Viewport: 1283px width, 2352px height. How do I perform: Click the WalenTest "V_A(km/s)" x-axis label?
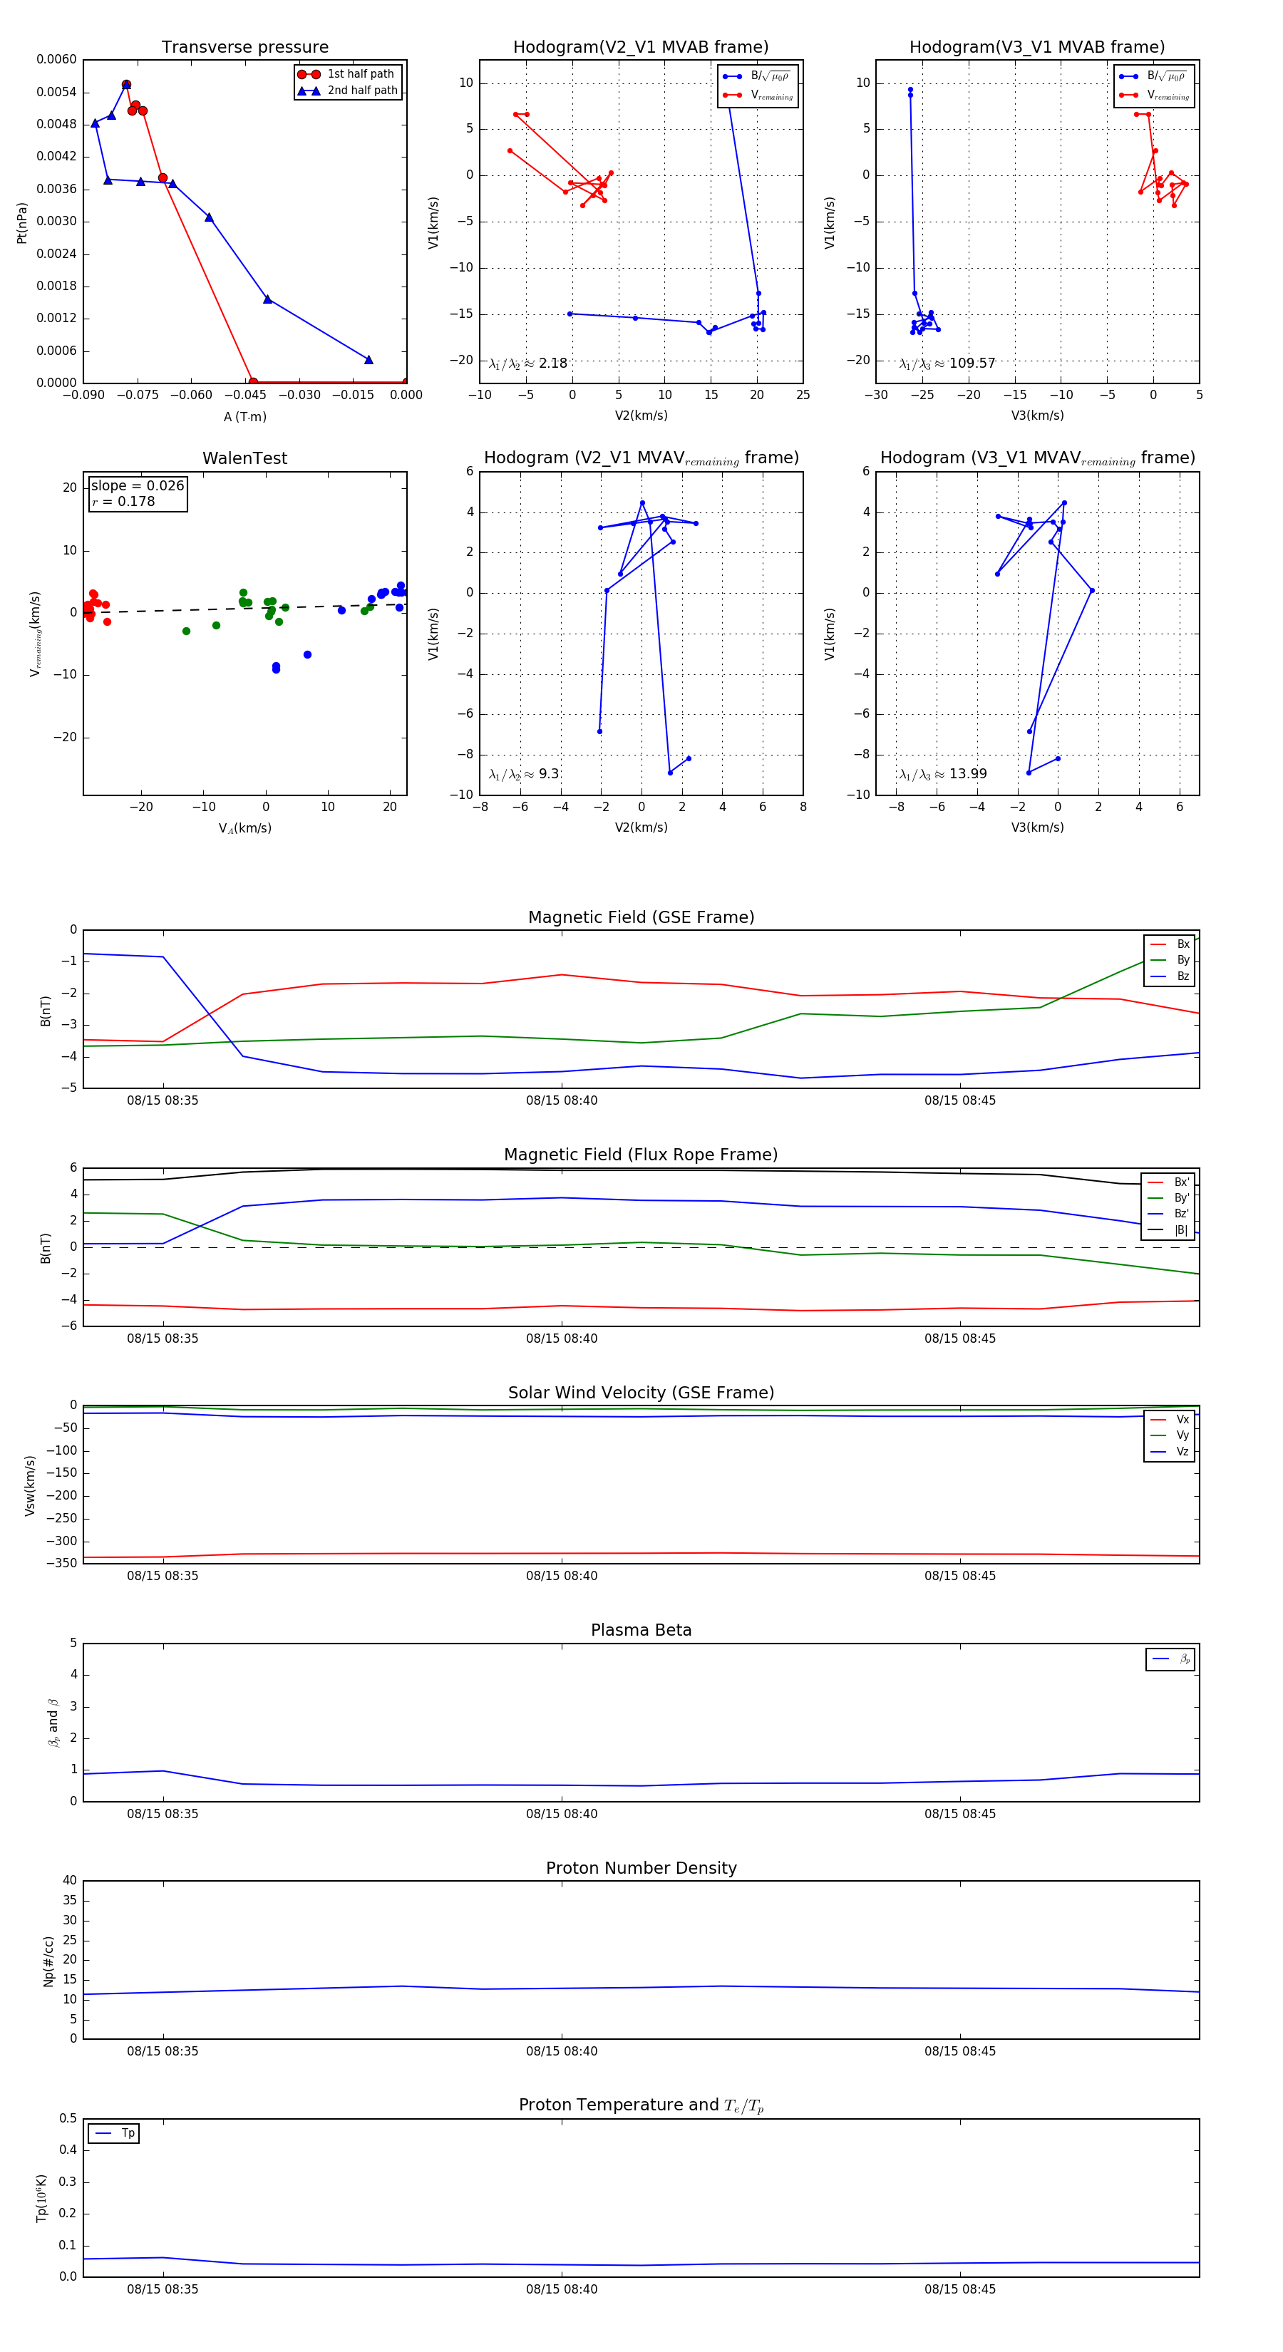tap(244, 828)
